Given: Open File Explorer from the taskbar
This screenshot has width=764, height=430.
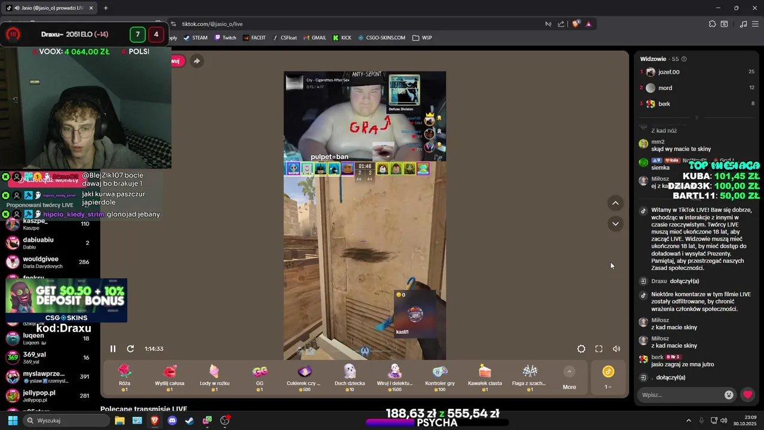Looking at the screenshot, I should [119, 420].
